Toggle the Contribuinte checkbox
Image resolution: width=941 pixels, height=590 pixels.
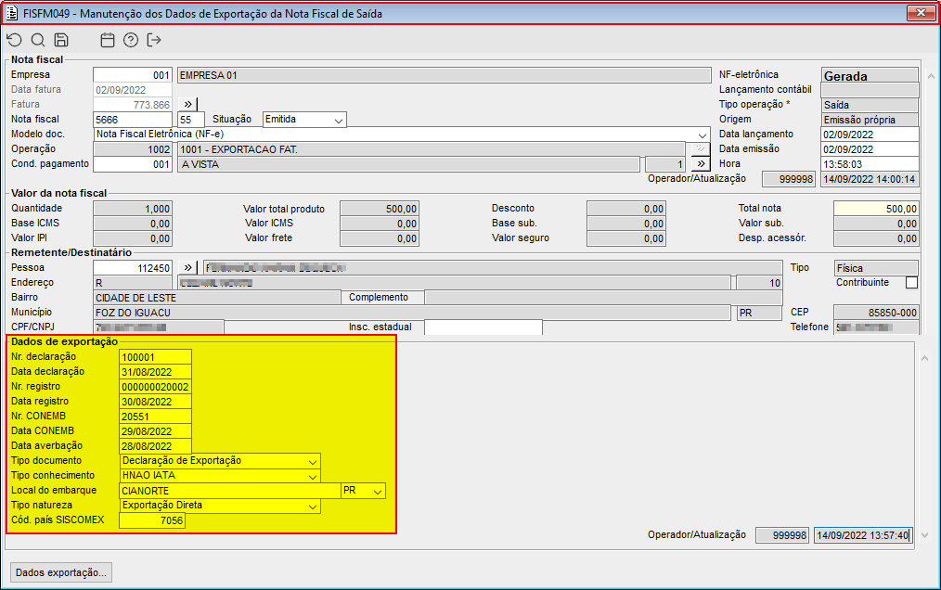coord(911,282)
